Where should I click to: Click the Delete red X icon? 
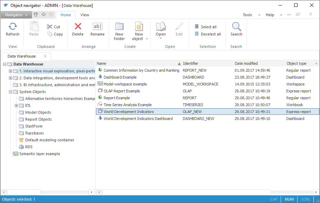(x=78, y=27)
